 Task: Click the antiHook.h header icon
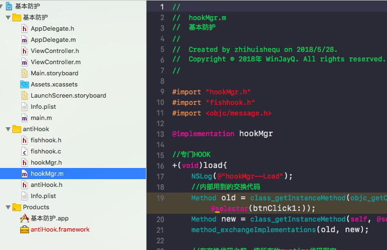click(25, 185)
